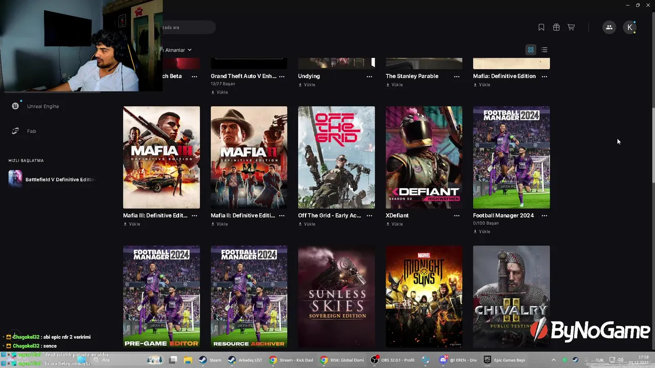This screenshot has height=368, width=655.
Task: Open the gift redeem icon
Action: [556, 28]
